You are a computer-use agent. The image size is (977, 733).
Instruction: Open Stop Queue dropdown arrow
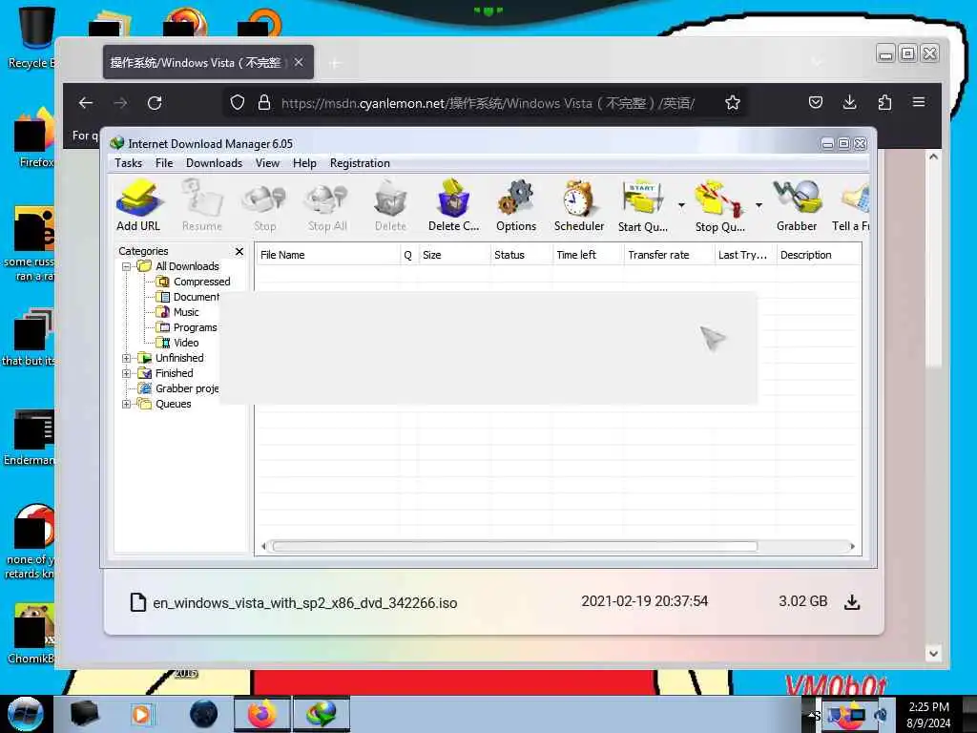(759, 205)
